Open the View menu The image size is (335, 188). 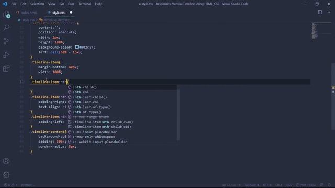point(52,4)
